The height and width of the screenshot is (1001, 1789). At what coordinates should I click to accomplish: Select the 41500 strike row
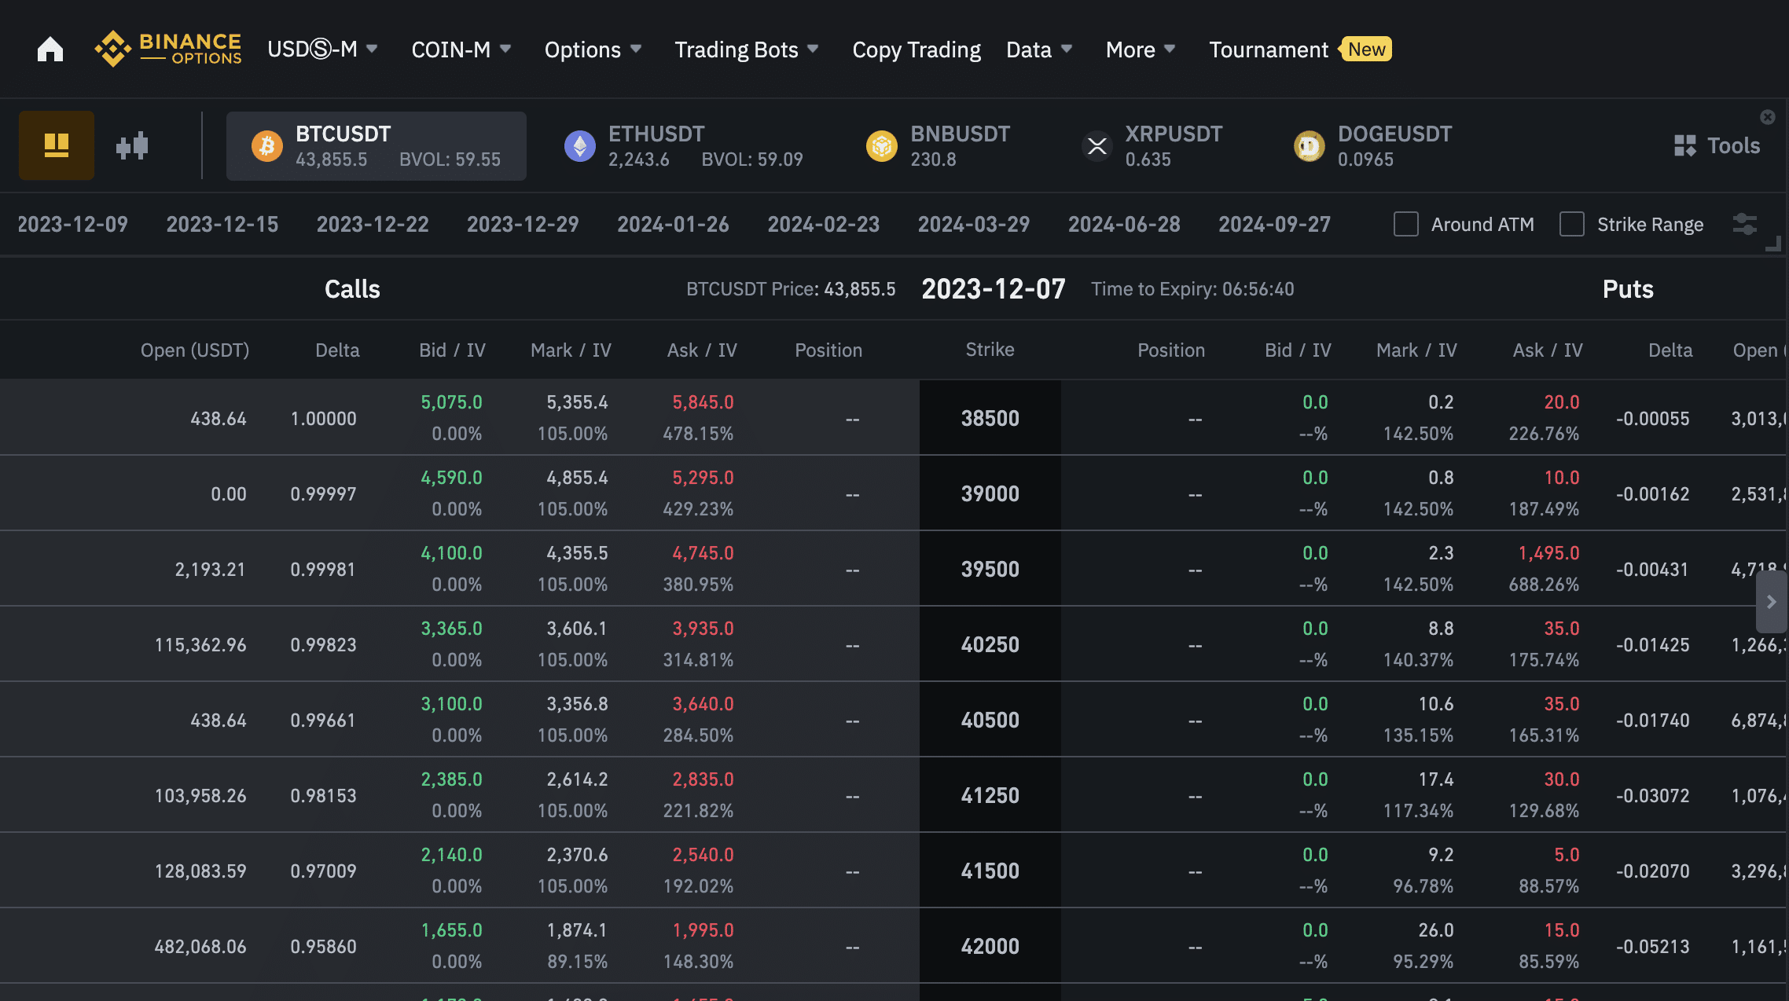pyautogui.click(x=990, y=871)
